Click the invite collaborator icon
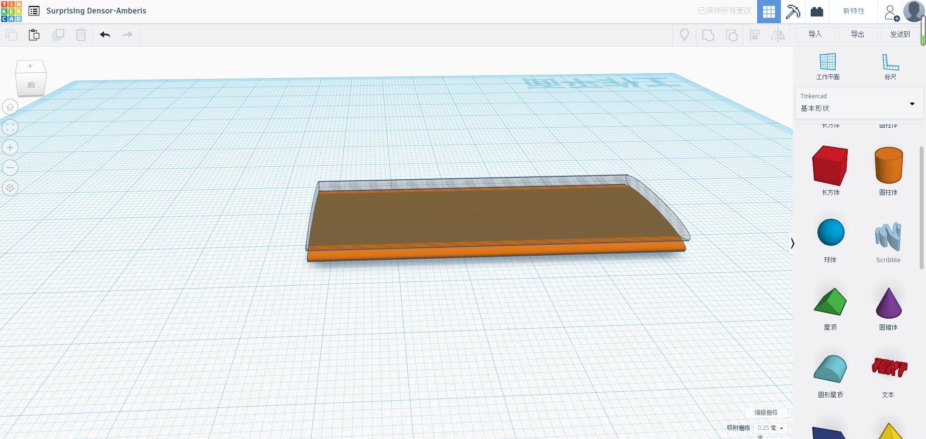This screenshot has width=926, height=439. (891, 12)
